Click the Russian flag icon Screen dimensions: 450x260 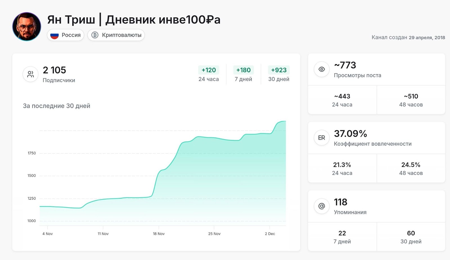(x=54, y=35)
